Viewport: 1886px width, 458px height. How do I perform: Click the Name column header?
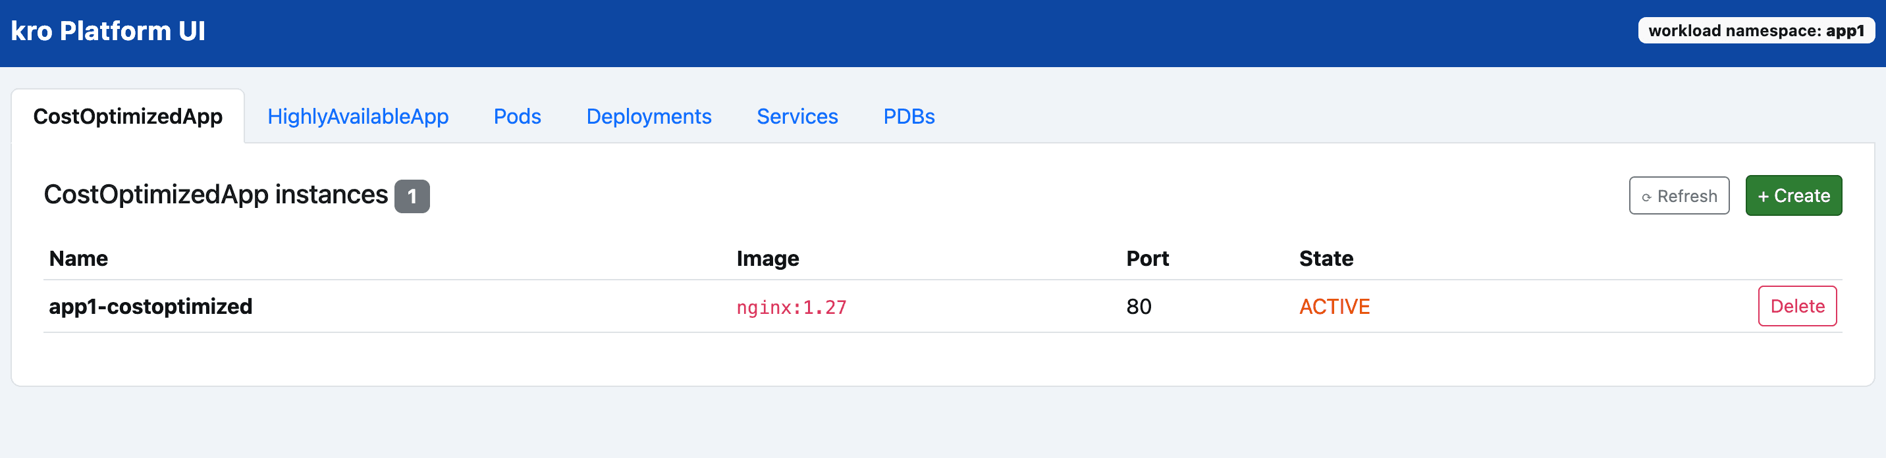coord(78,258)
